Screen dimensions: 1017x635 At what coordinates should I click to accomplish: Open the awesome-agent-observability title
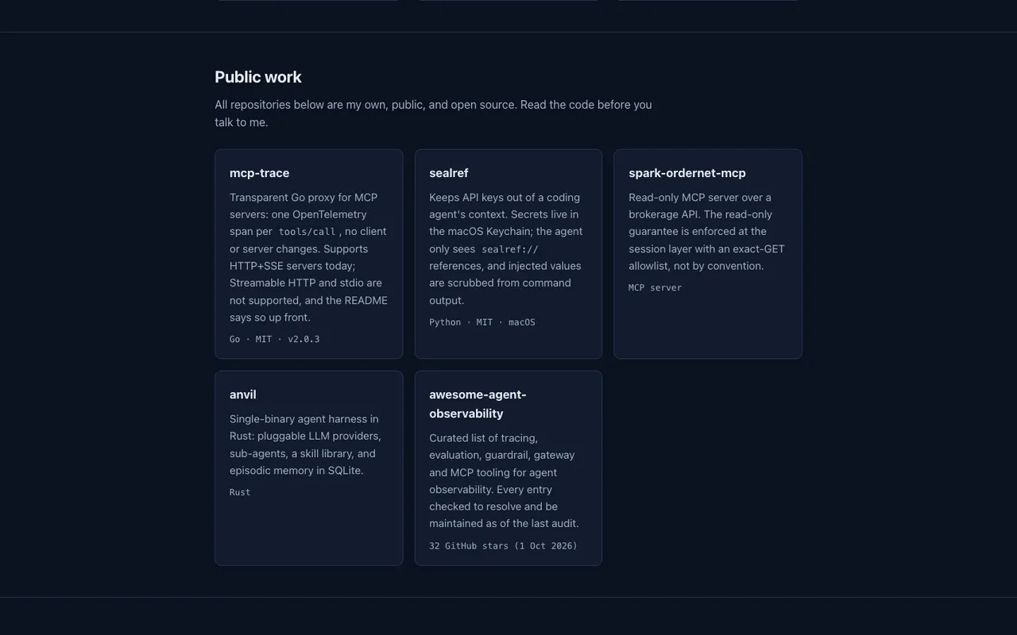tap(478, 404)
